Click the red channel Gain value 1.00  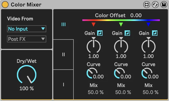tap(94, 56)
